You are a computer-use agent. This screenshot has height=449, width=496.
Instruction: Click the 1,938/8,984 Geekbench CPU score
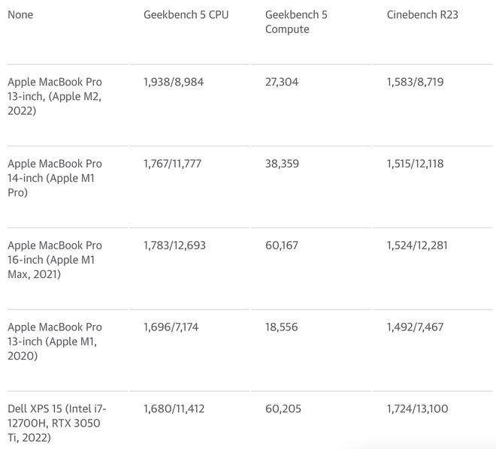pyautogui.click(x=172, y=82)
